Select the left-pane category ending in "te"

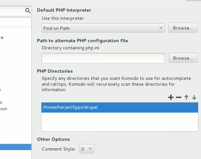tap(2, 38)
